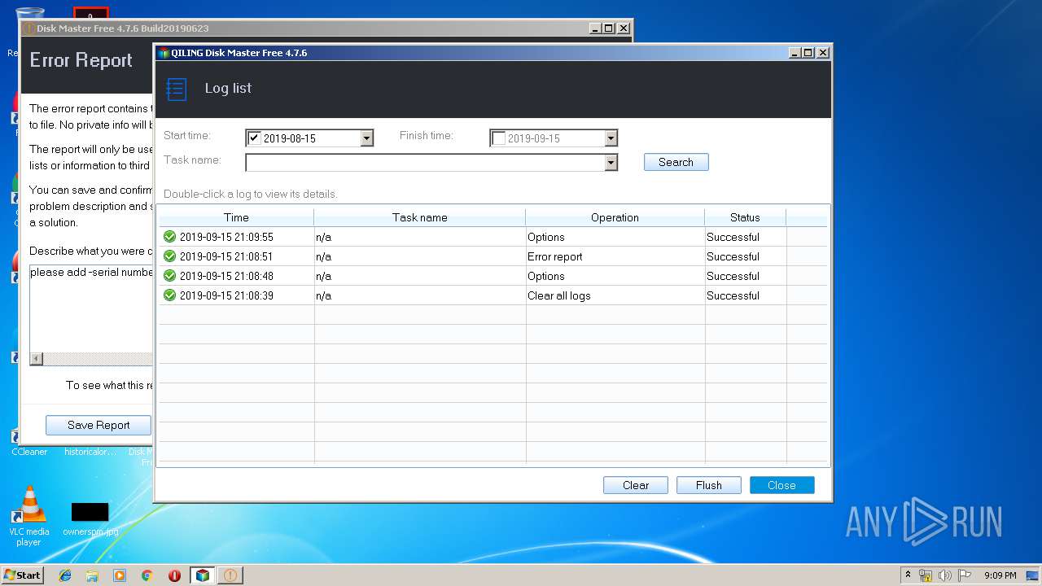Click green status icon of 21:08:39 log

[x=169, y=295]
